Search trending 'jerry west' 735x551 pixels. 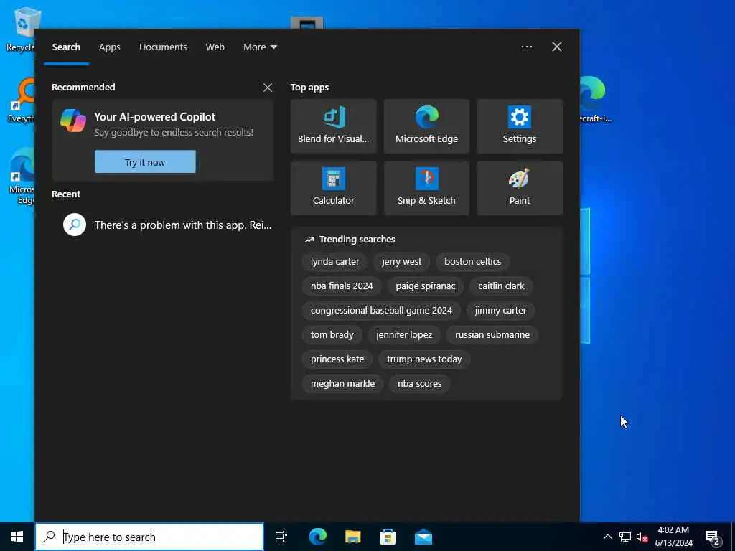401,261
